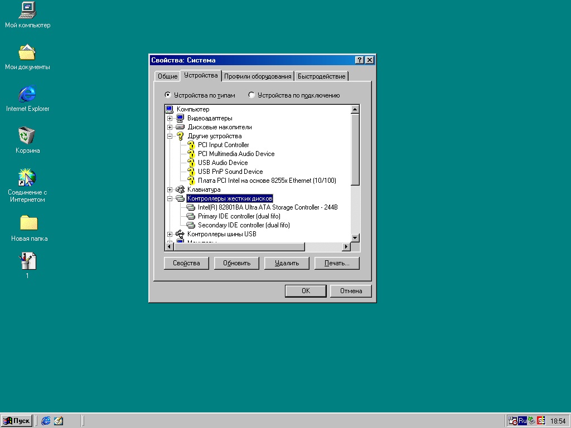The image size is (571, 428).
Task: Click the PCI Multimedia Audio Device warning icon
Action: coord(191,154)
